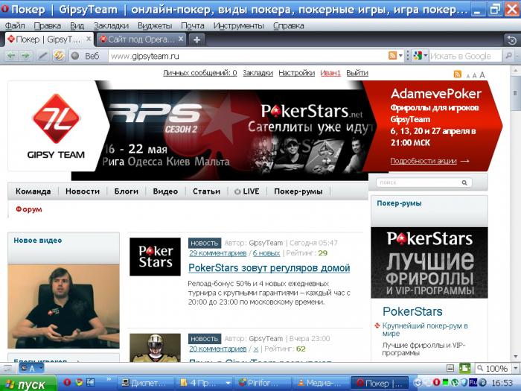Viewport: 521px width, 391px height.
Task: Open the LIVE navigation item
Action: (x=247, y=191)
